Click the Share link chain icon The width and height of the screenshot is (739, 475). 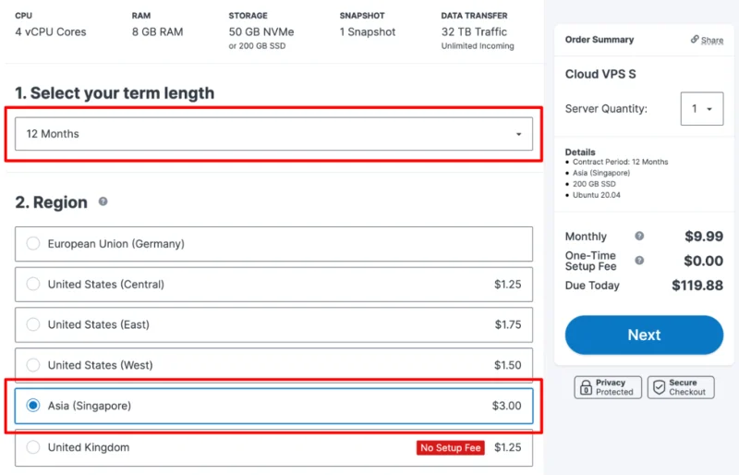coord(695,39)
